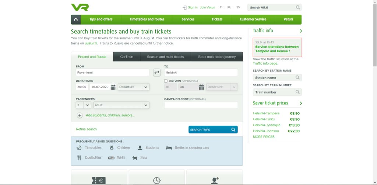377x185 pixels.
Task: Click the home icon in the navigation bar
Action: [x=76, y=19]
